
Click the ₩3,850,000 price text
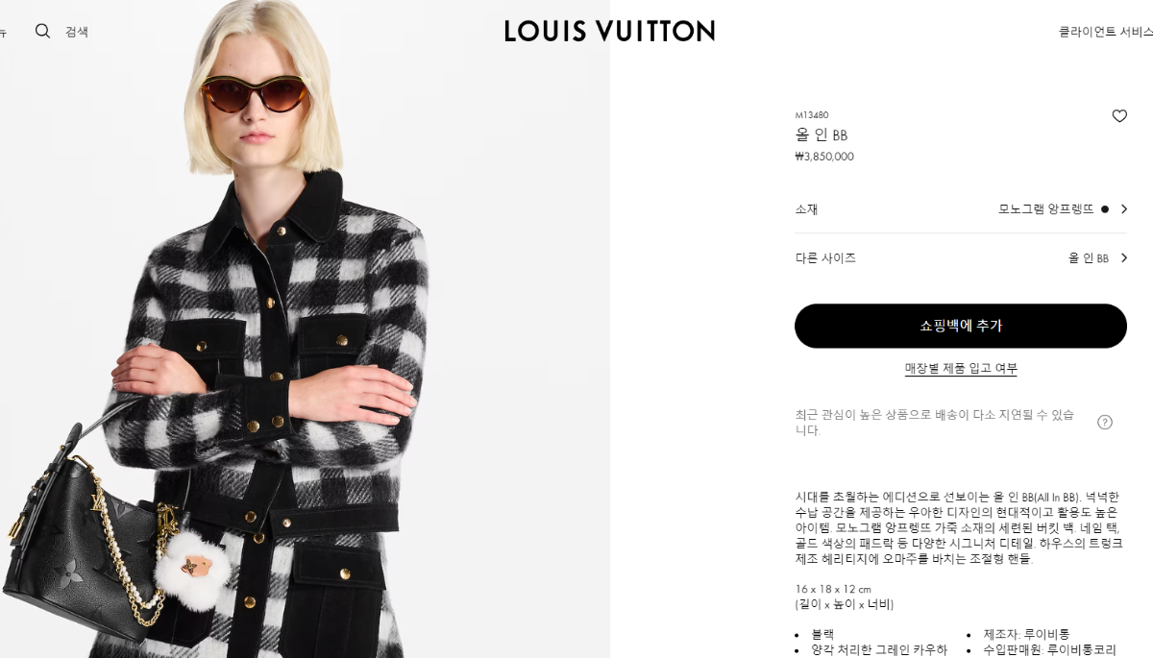click(x=824, y=157)
